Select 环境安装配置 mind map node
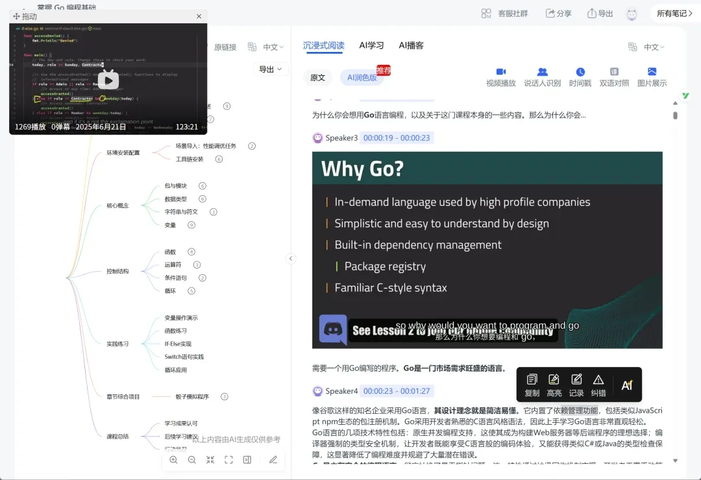This screenshot has height=480, width=701. tap(123, 153)
